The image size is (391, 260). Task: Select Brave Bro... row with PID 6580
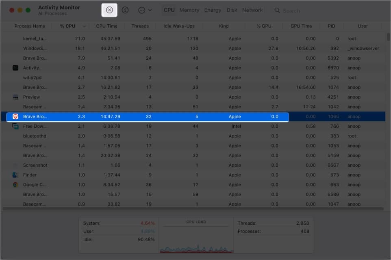193,194
